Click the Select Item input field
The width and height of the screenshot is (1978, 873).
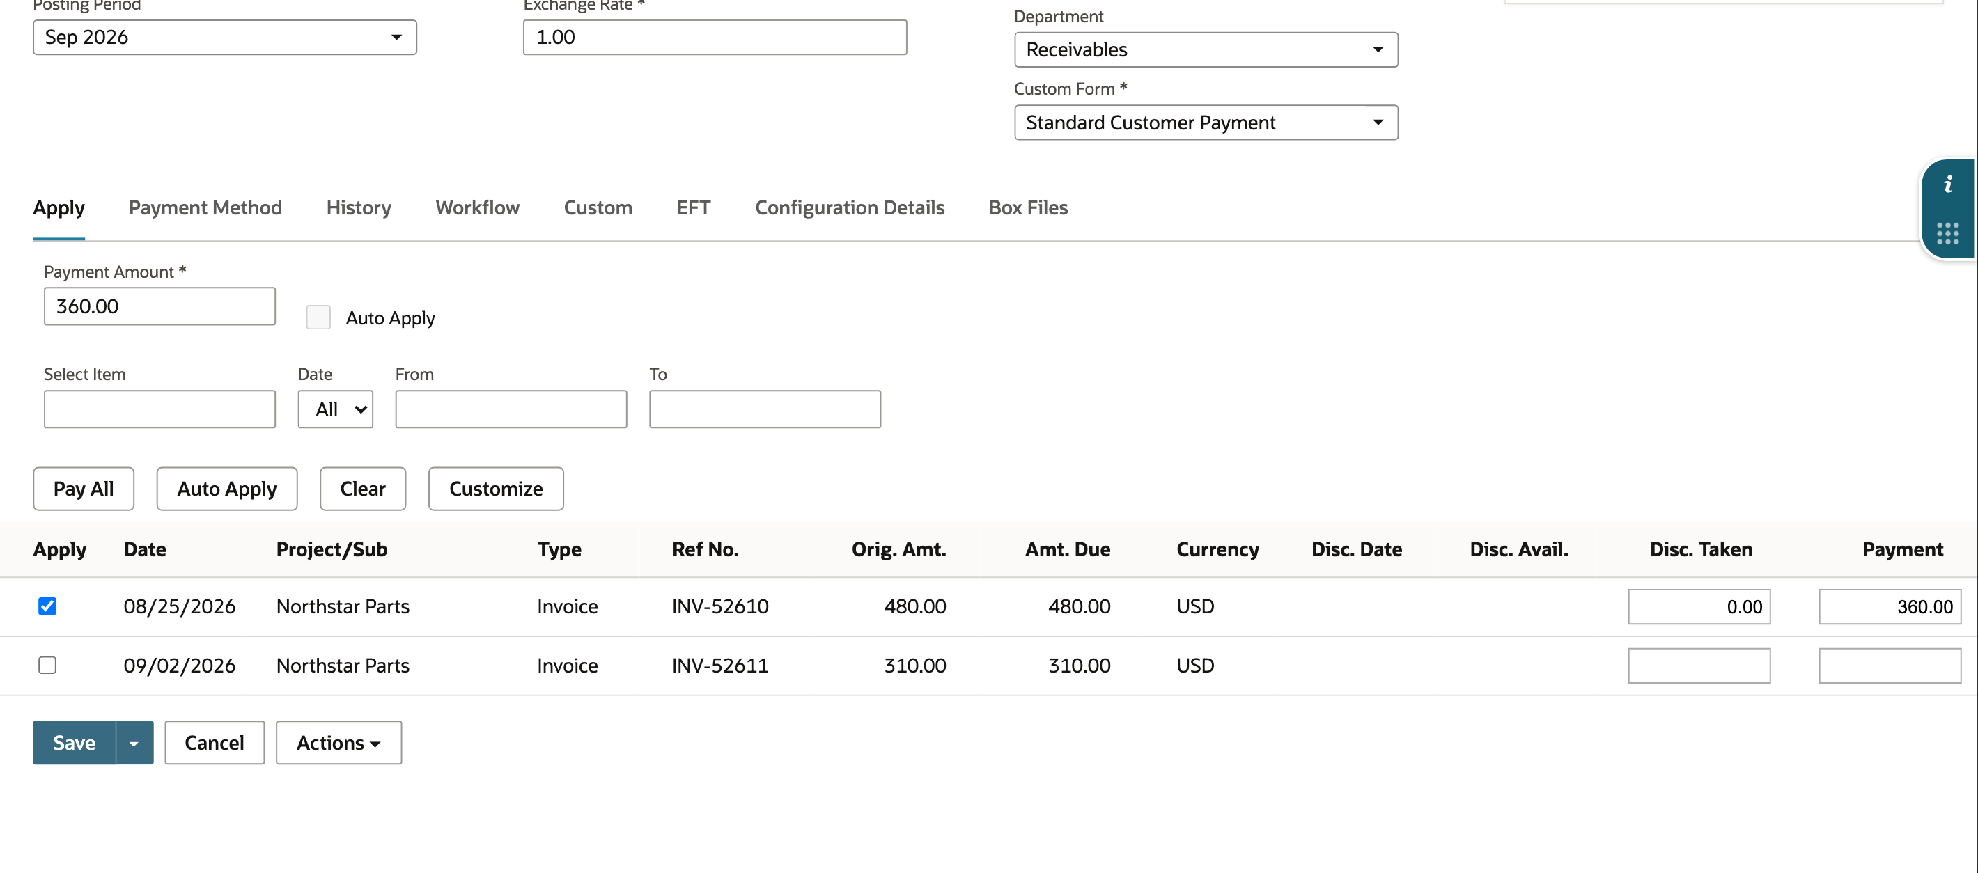click(x=159, y=409)
